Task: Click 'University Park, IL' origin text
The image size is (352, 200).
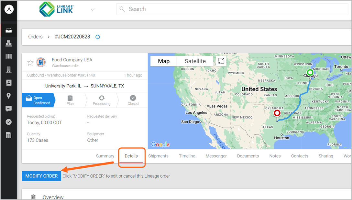Action: (63, 86)
